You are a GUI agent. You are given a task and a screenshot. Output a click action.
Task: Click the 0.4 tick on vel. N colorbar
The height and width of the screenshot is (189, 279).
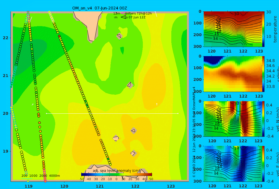269,105
